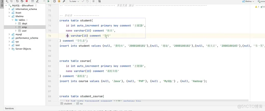Toggle the in-editor results table icon

(99, 1)
